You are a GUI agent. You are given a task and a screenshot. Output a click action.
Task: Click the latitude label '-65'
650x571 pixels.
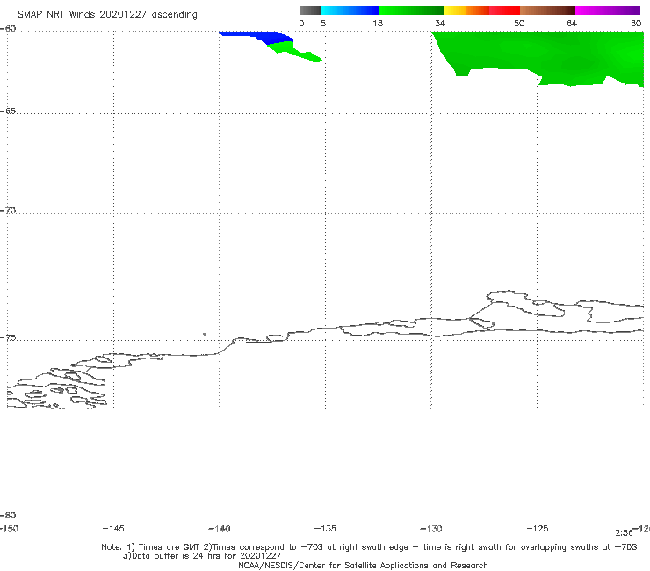(x=8, y=112)
